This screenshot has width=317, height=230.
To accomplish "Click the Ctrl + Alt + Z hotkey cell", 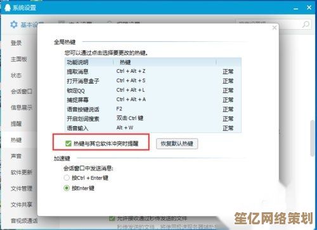I will (x=131, y=71).
